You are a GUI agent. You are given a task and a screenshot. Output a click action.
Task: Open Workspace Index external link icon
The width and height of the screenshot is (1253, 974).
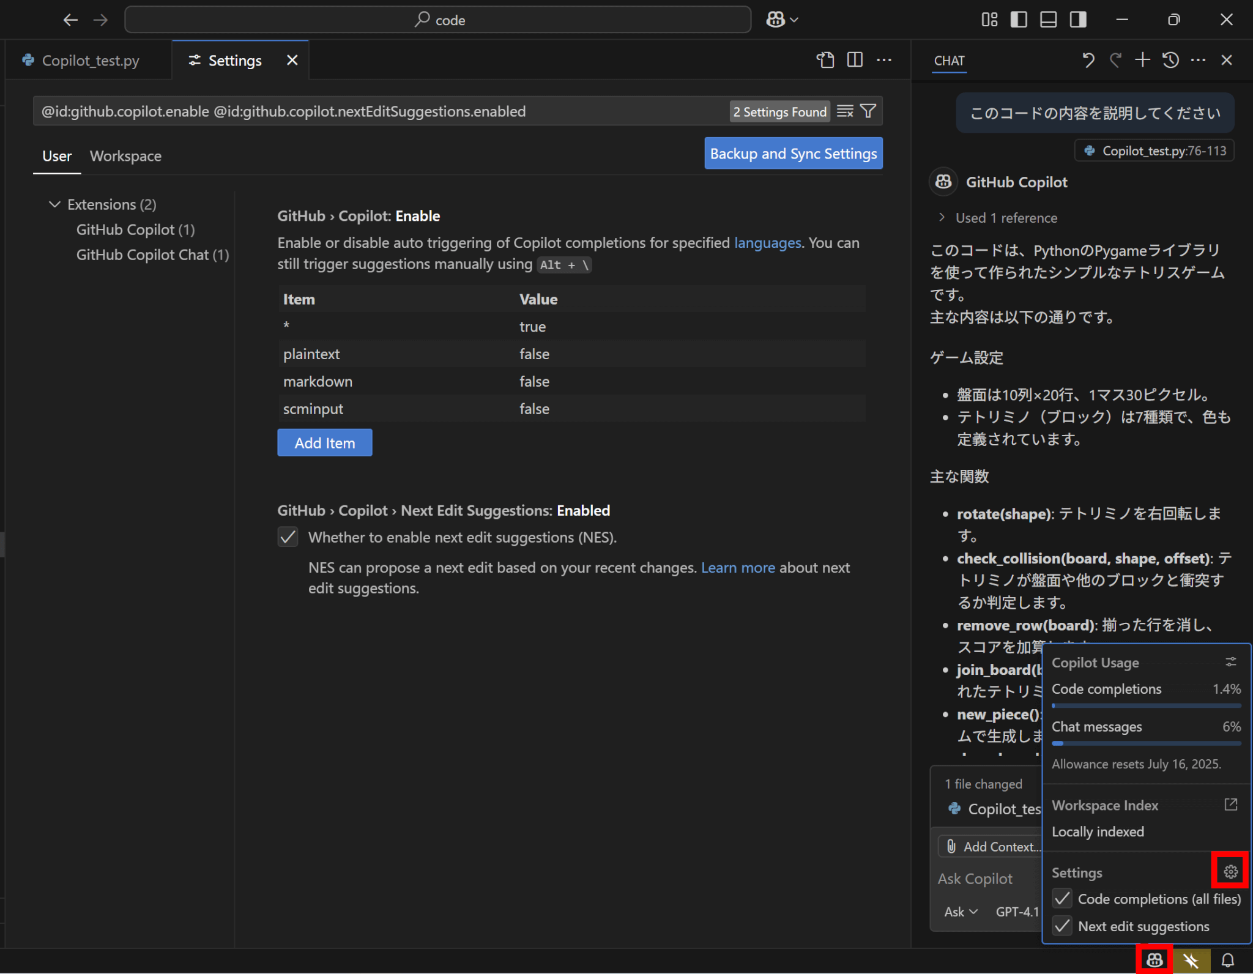(x=1231, y=805)
